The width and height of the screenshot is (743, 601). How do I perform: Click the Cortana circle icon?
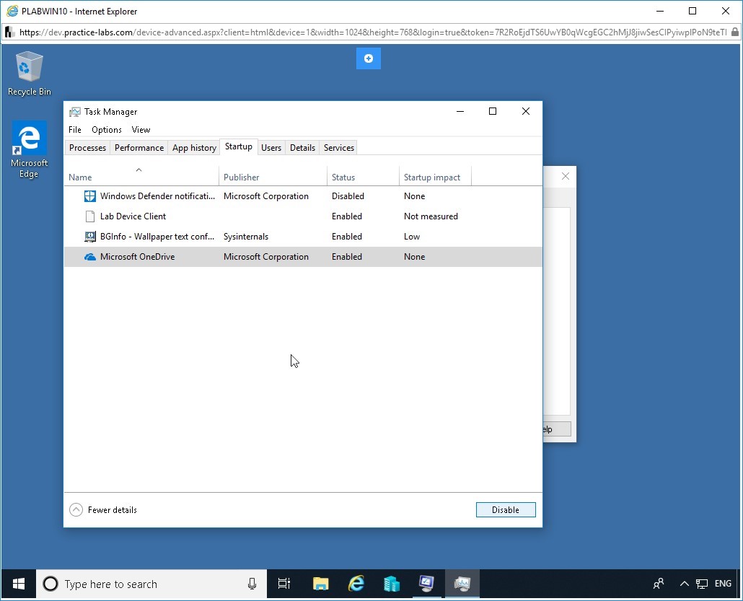tap(50, 584)
